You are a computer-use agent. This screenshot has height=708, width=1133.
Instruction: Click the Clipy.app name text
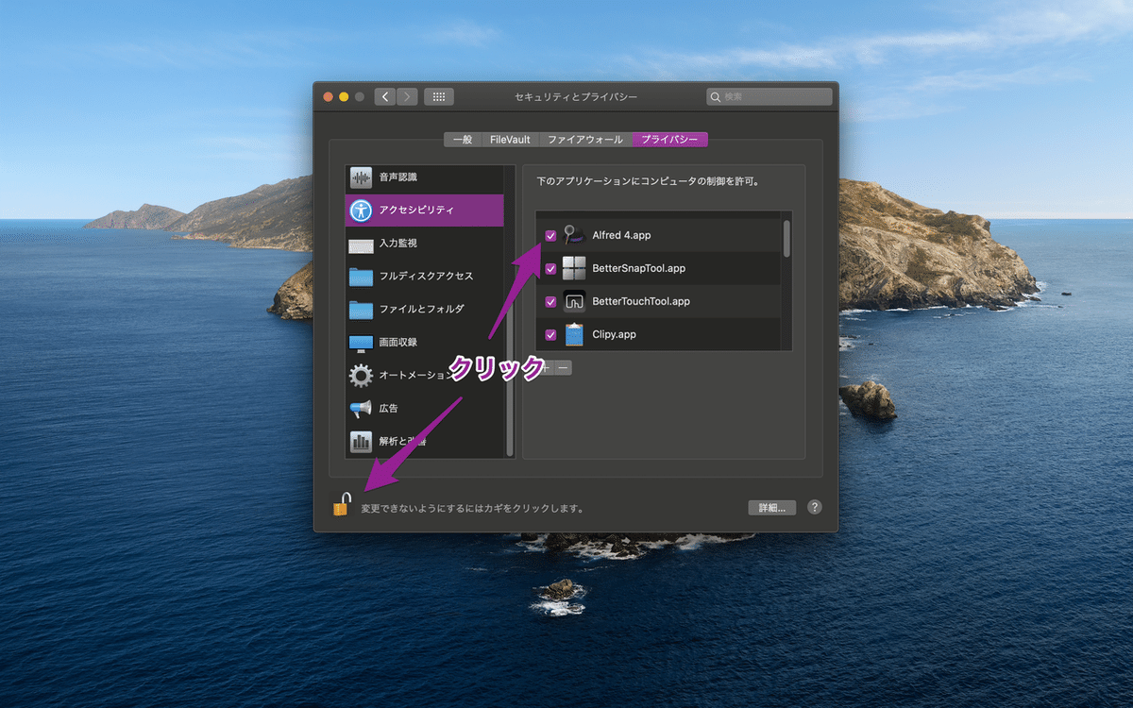click(614, 334)
